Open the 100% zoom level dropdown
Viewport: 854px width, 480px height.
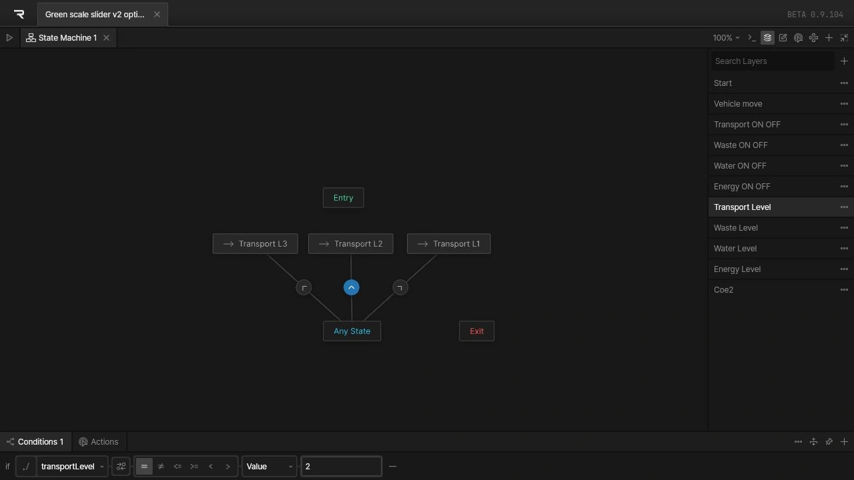coord(726,38)
